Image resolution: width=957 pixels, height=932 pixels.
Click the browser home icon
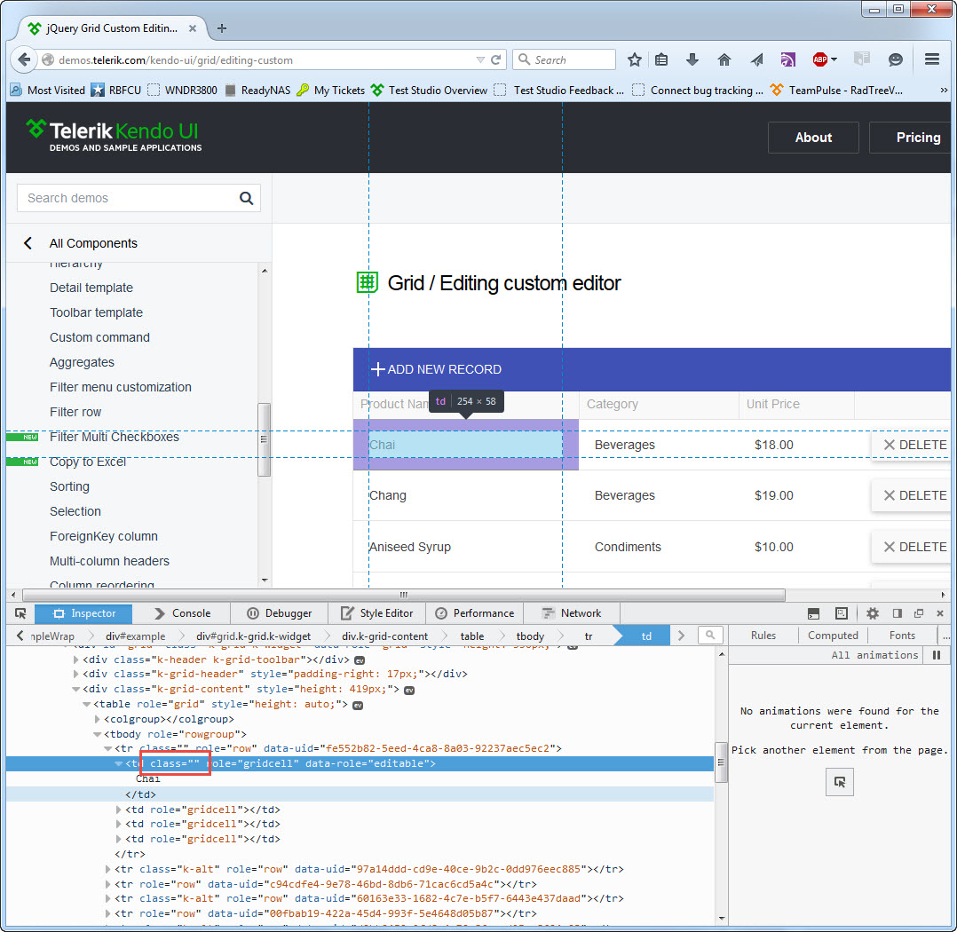click(x=724, y=59)
